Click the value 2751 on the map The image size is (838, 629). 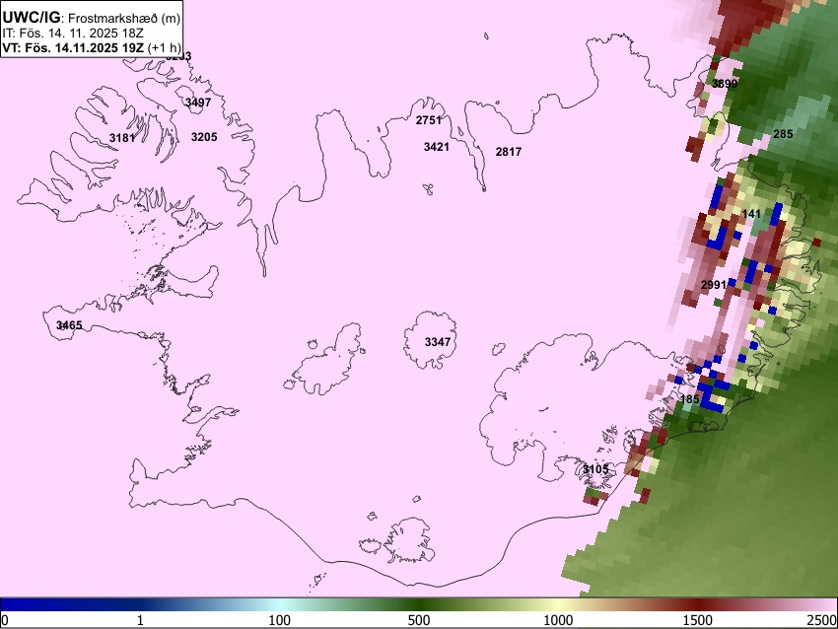coord(429,120)
